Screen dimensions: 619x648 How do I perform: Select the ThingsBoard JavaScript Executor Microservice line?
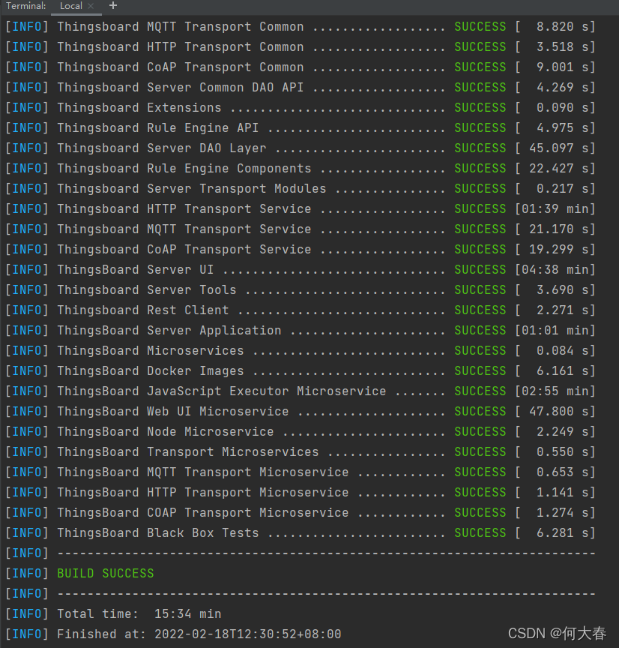tap(301, 391)
